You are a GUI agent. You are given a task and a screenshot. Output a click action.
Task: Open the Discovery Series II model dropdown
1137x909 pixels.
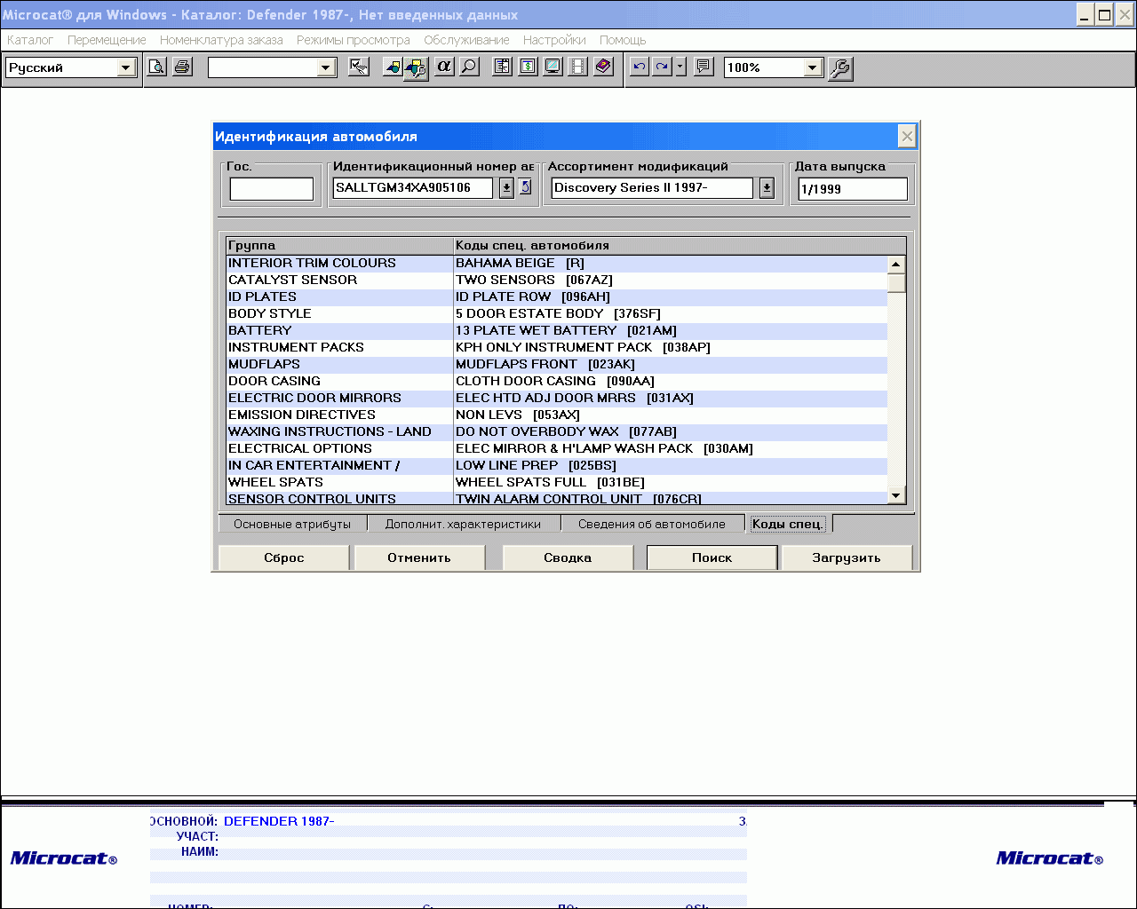click(x=767, y=187)
